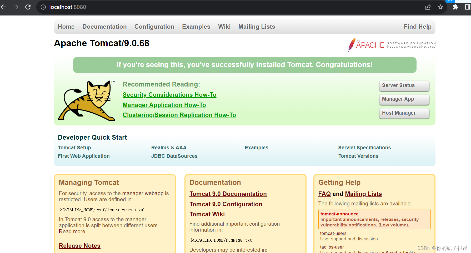Share this page via the share icon
Image resolution: width=471 pixels, height=253 pixels.
click(x=428, y=7)
